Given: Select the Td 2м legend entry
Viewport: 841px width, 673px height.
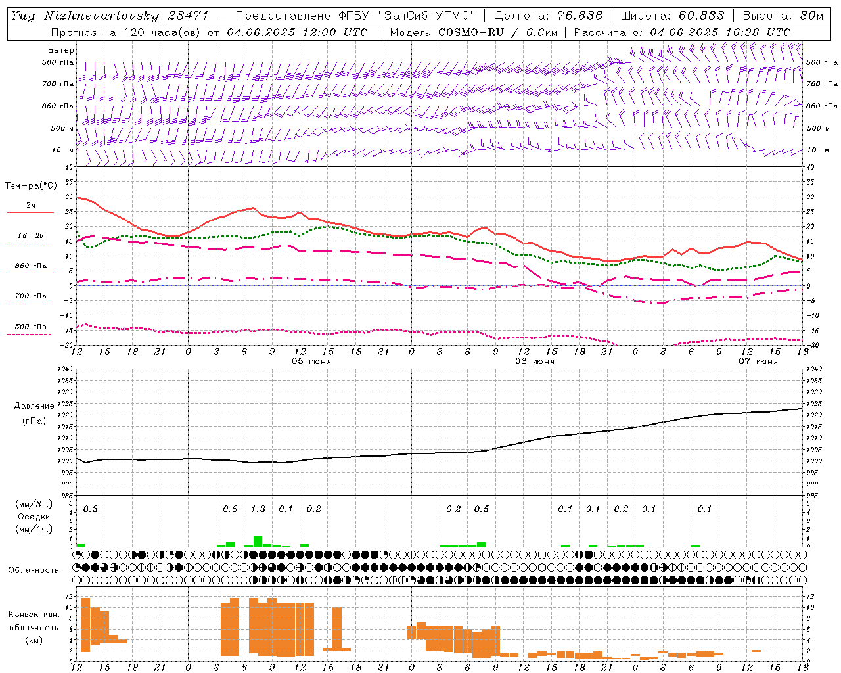Looking at the screenshot, I should pos(31,235).
